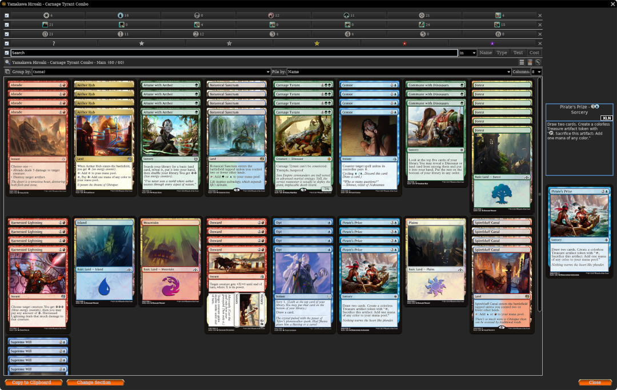This screenshot has height=390, width=617.
Task: Toggle the mana cost 5 filter
Action: [x=424, y=34]
